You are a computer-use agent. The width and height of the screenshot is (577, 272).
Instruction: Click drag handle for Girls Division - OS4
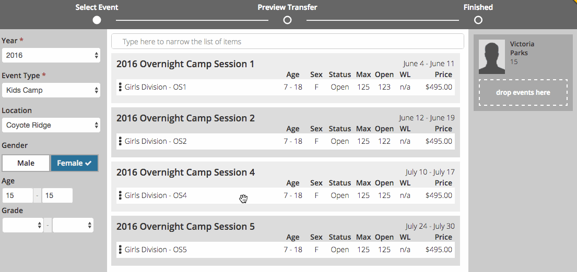pos(120,195)
